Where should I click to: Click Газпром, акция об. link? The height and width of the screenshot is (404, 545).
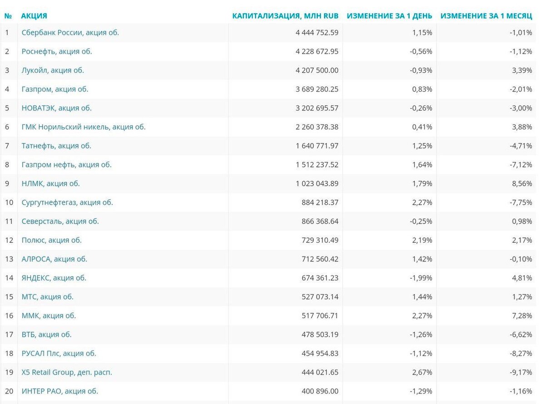55,89
